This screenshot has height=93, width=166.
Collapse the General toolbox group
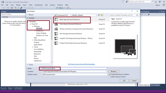[x=2, y=17]
